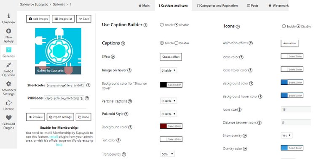This screenshot has width=316, height=159.
Task: Select Disable radio for Captions
Action: pos(177,43)
